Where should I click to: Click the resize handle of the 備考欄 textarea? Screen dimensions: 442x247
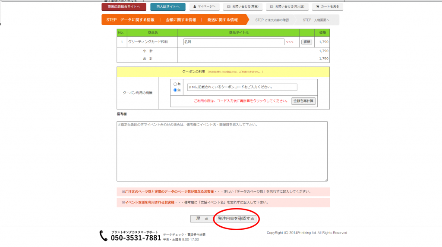click(326, 180)
